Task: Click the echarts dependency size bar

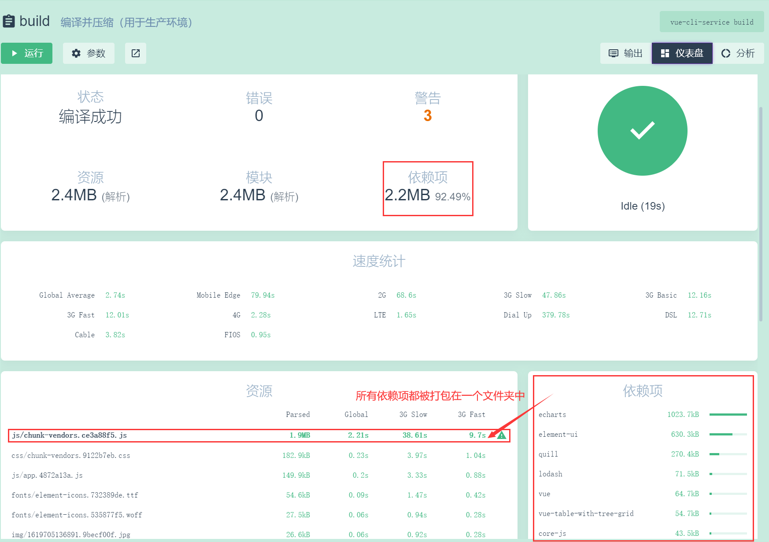Action: (x=728, y=415)
